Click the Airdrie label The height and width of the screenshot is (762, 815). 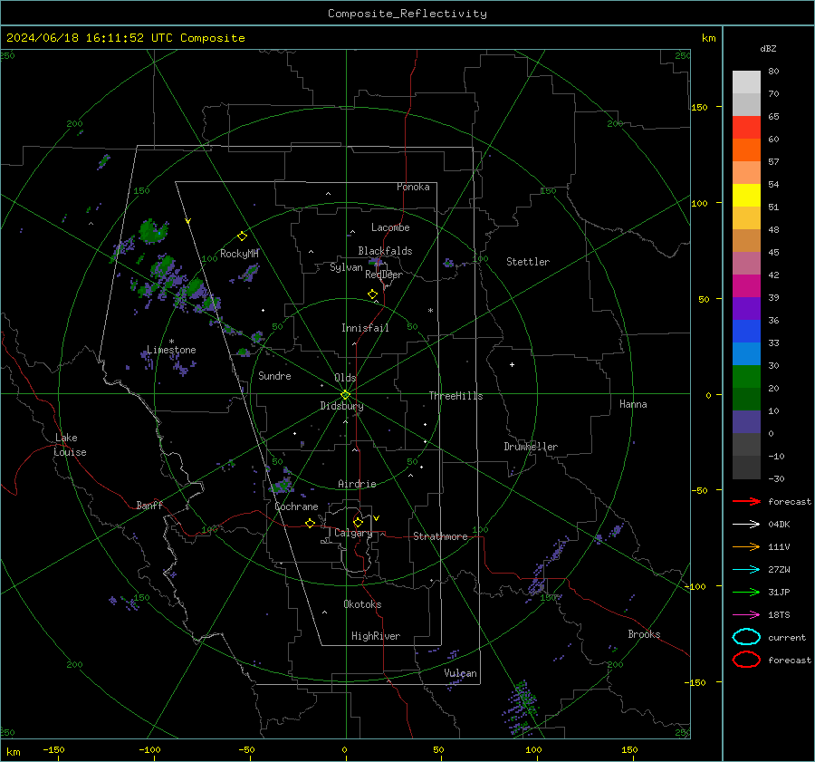(357, 484)
